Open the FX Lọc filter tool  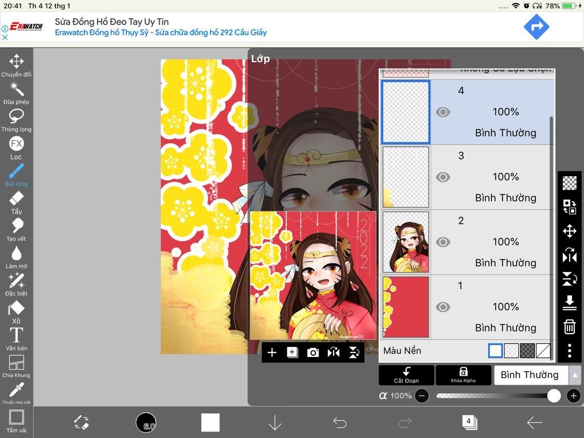pyautogui.click(x=16, y=148)
